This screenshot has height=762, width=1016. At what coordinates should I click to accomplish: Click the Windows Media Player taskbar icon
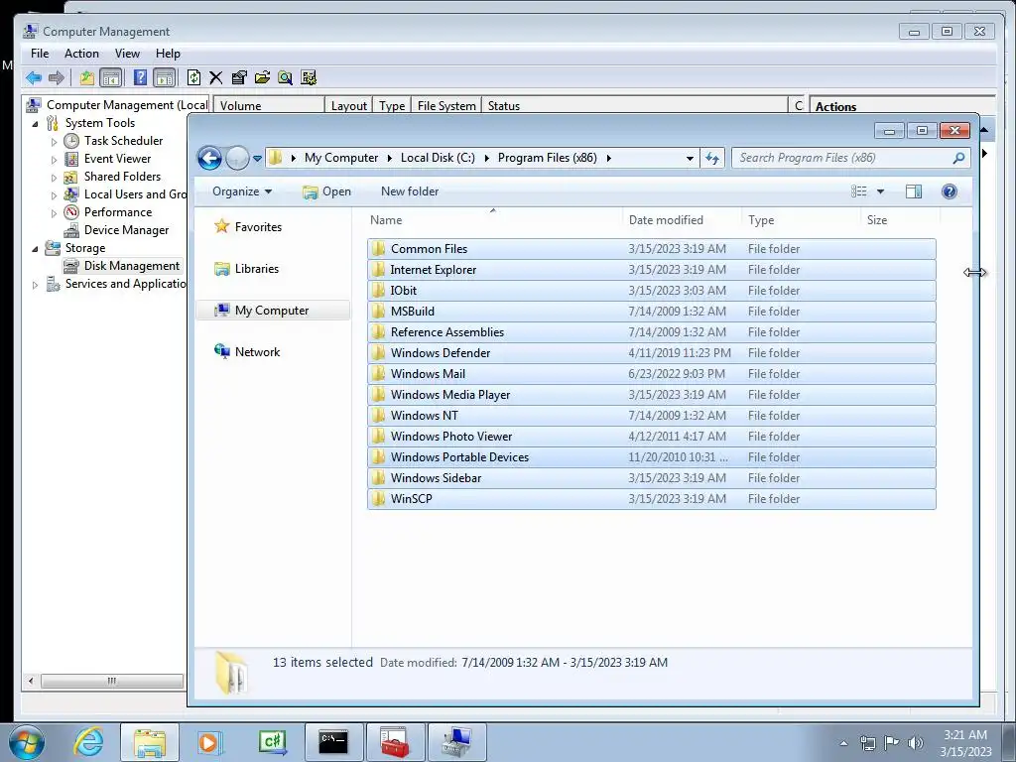[x=209, y=742]
